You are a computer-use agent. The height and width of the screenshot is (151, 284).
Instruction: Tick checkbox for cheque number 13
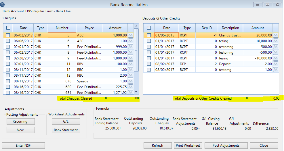point(8,75)
